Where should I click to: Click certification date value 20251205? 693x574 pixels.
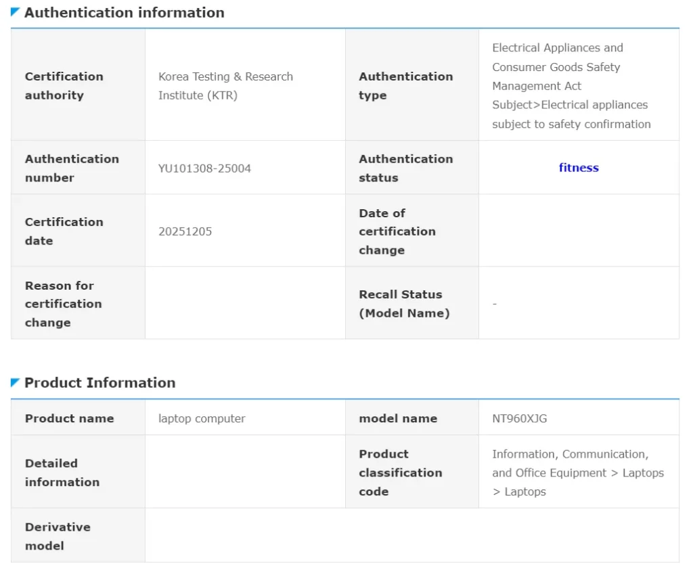[185, 231]
